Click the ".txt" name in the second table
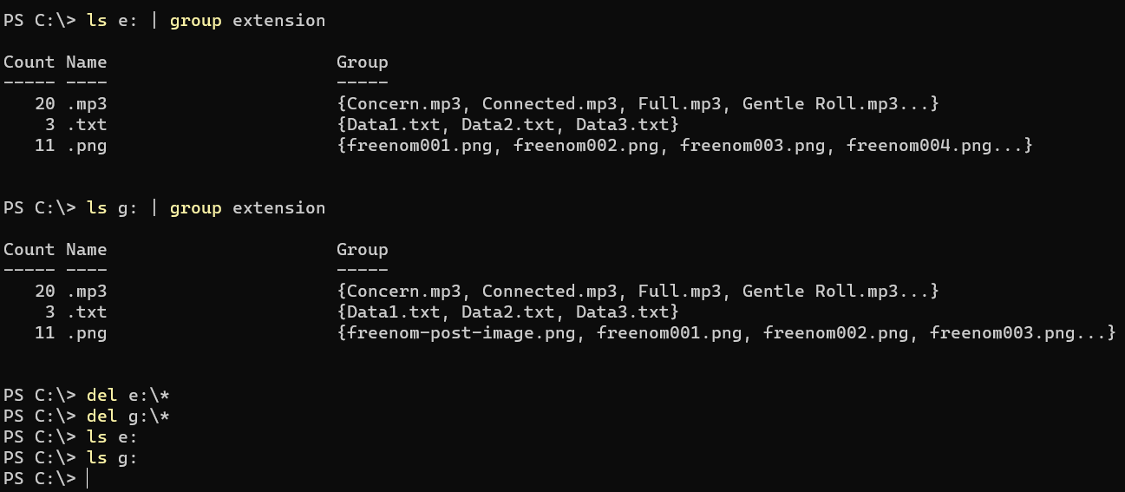The width and height of the screenshot is (1125, 492). coord(87,312)
